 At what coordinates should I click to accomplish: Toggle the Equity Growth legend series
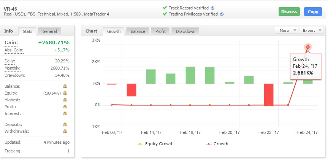tap(155, 144)
